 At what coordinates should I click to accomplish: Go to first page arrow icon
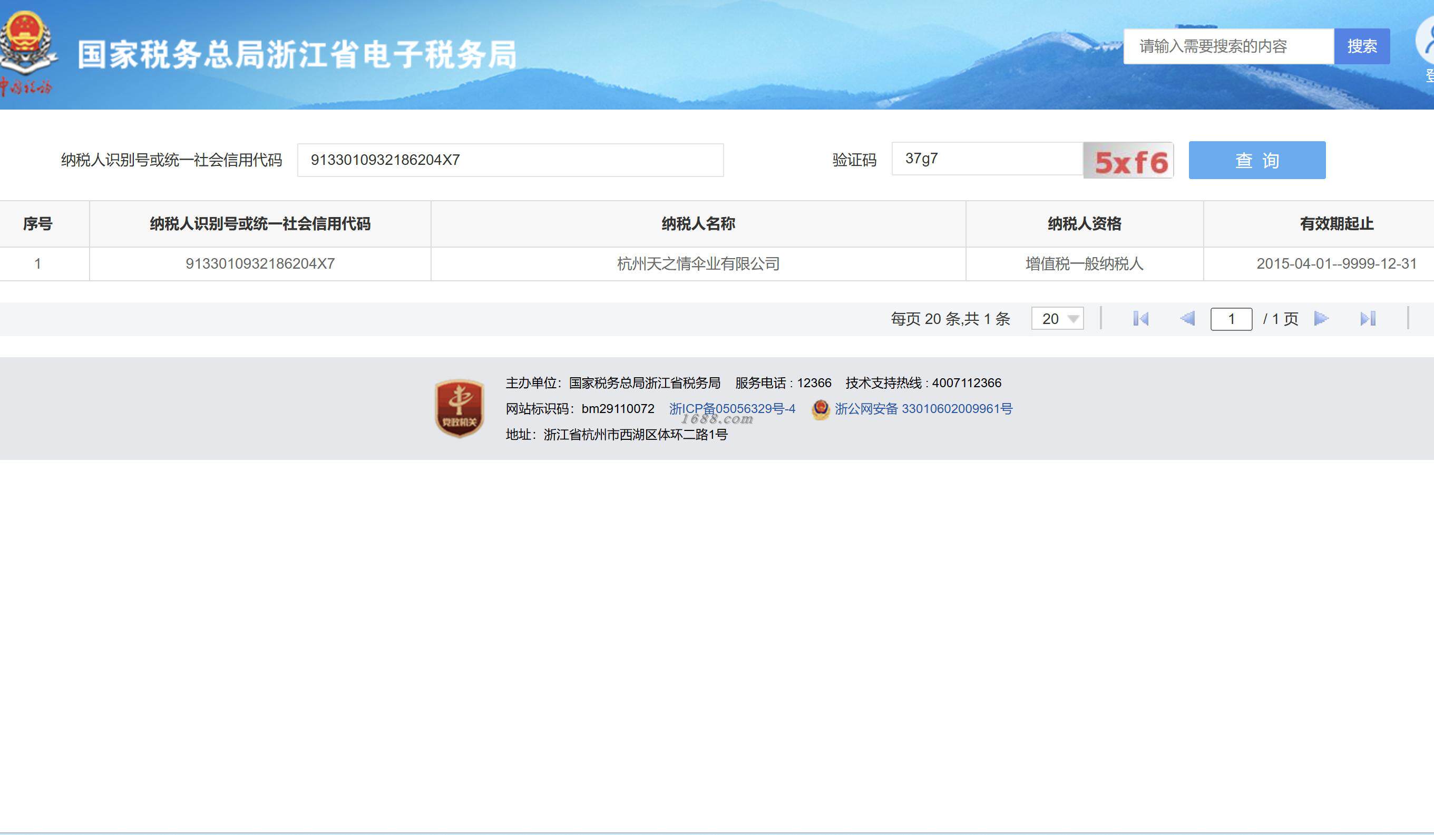click(x=1140, y=319)
